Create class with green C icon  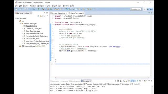(x=51, y=9)
